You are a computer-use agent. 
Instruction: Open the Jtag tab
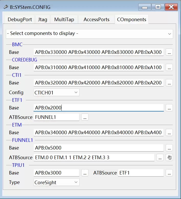(x=42, y=20)
